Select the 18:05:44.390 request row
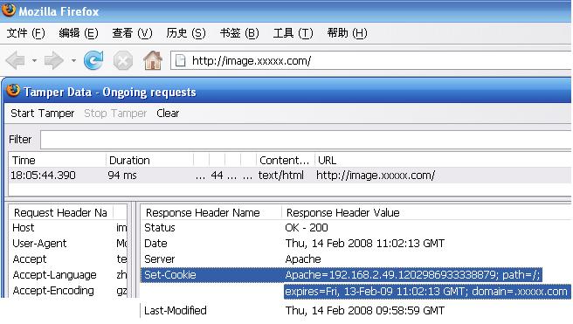 [289, 176]
